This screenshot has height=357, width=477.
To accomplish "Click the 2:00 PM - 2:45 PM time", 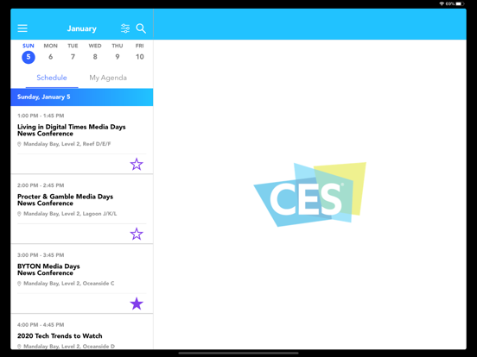I will (41, 185).
